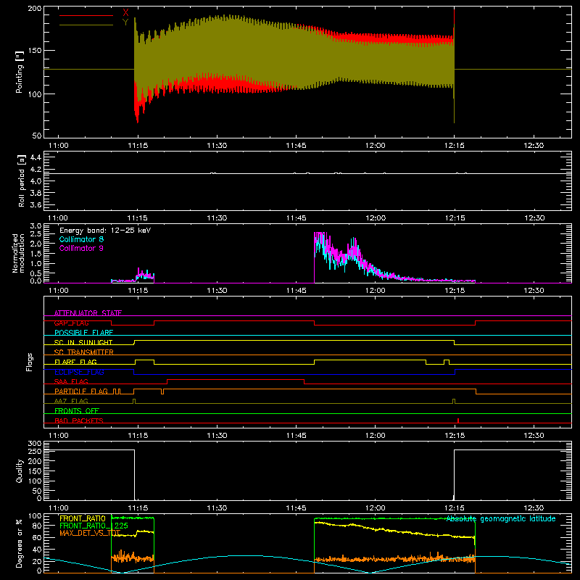
Task: Select the ATTENUATOR_STATE flag label
Action: point(88,313)
